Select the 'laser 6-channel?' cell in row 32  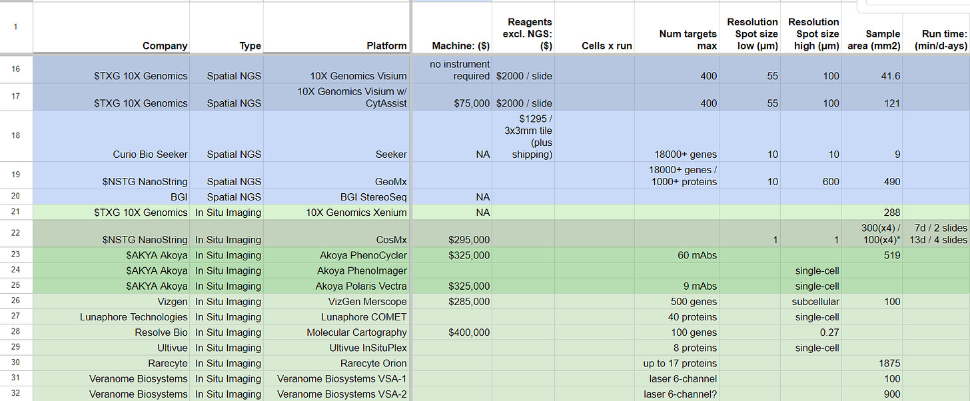tap(677, 394)
